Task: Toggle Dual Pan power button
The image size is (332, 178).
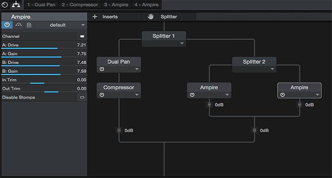Action: (102, 69)
